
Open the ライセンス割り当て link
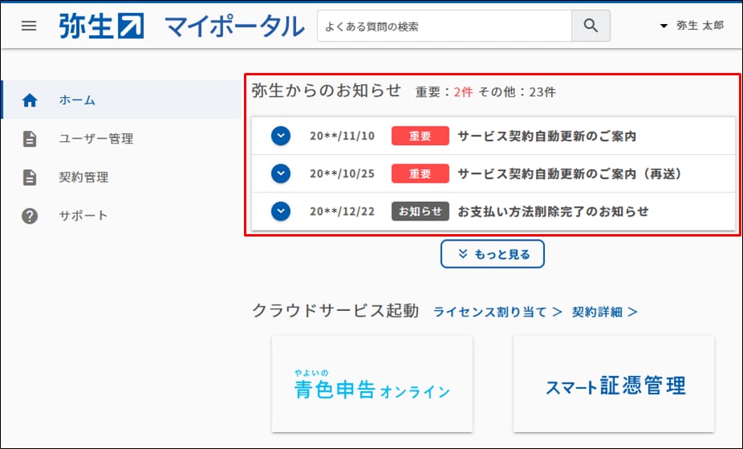click(497, 312)
